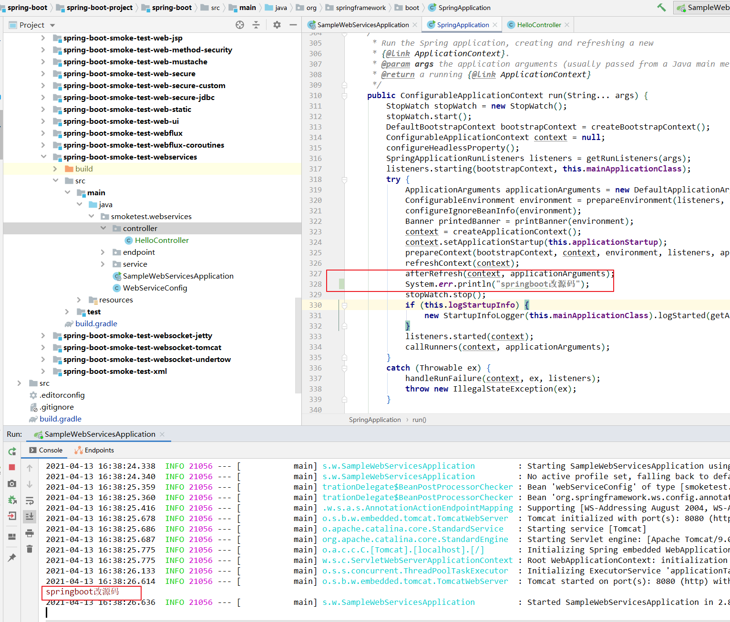The image size is (730, 622).
Task: Expand the endpoint package folder
Action: tap(103, 252)
